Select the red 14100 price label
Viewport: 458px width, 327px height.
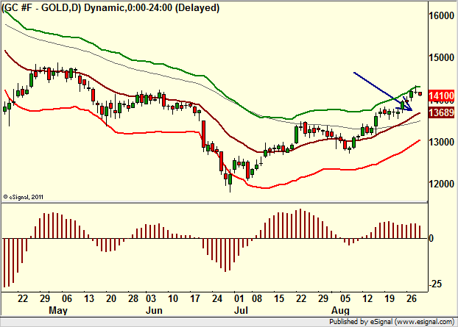coord(442,96)
